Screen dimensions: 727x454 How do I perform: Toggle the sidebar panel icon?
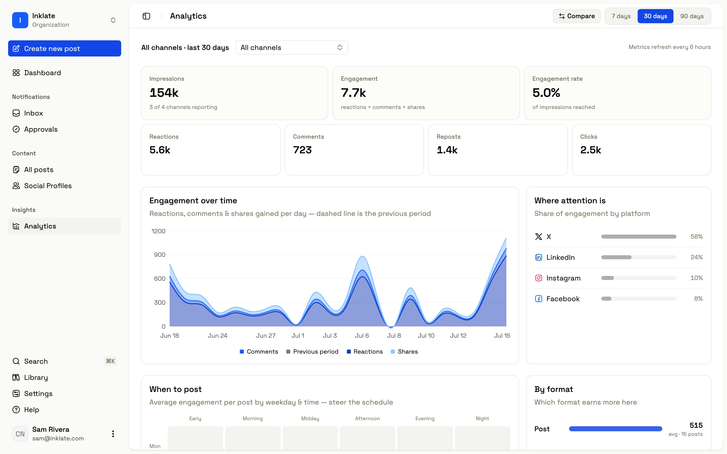[146, 16]
